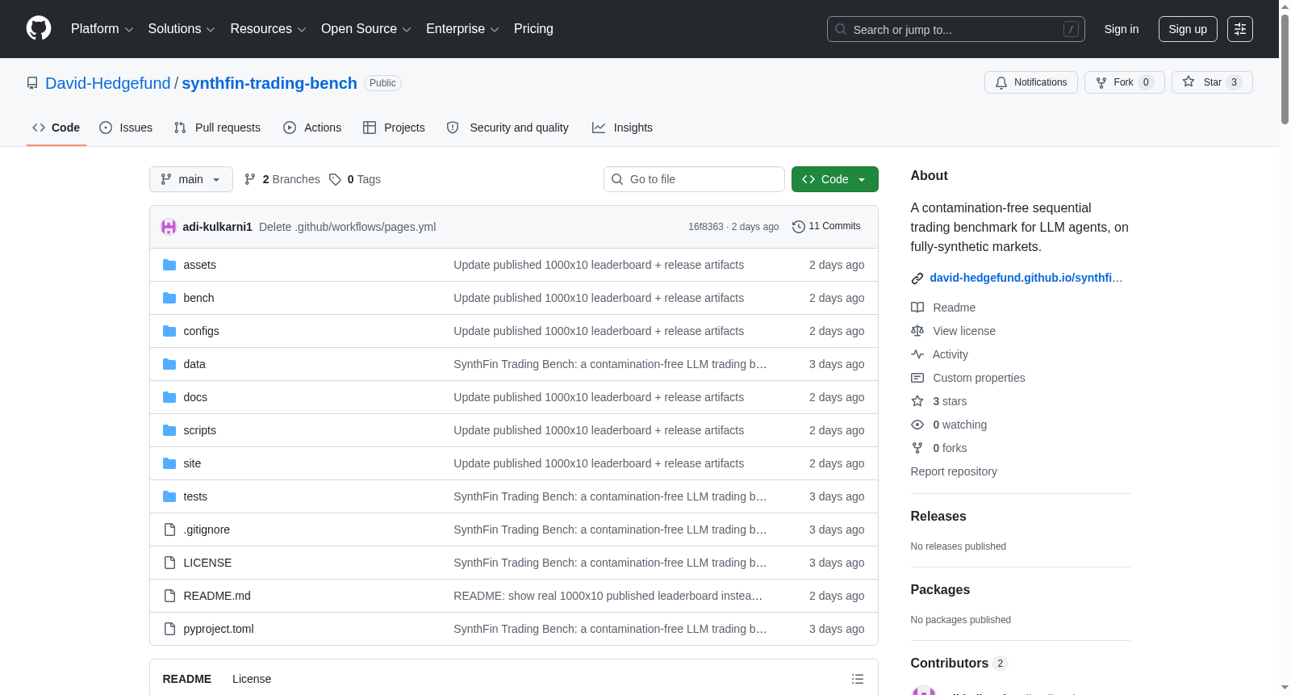1291x695 pixels.
Task: Open the David-Hedgefund owner link
Action: (108, 83)
